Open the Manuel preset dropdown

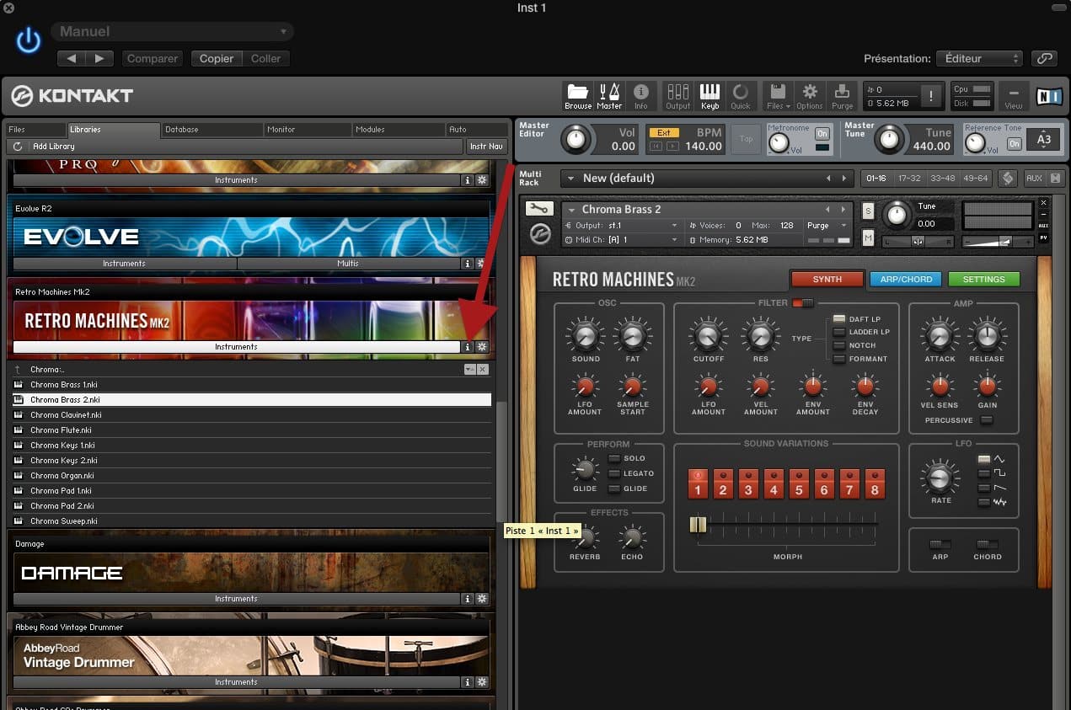click(172, 32)
